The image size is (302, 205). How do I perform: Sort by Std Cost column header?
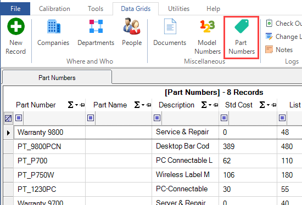pos(239,105)
